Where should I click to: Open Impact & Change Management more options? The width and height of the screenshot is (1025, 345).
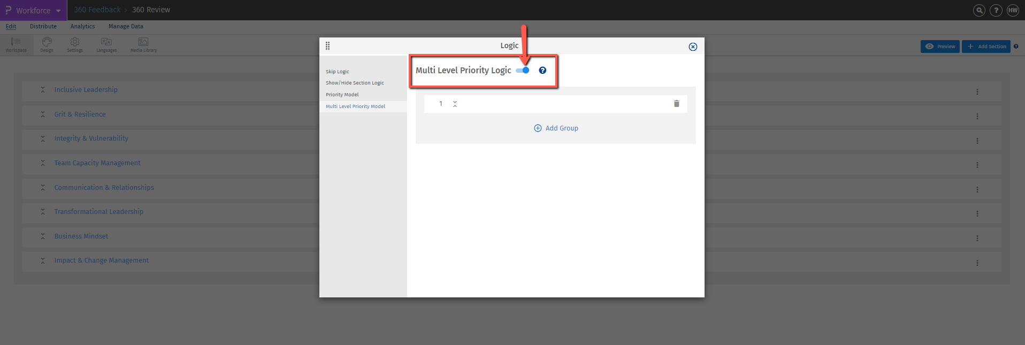[x=977, y=263]
